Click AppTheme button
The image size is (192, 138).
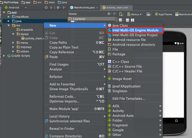pos(163,14)
